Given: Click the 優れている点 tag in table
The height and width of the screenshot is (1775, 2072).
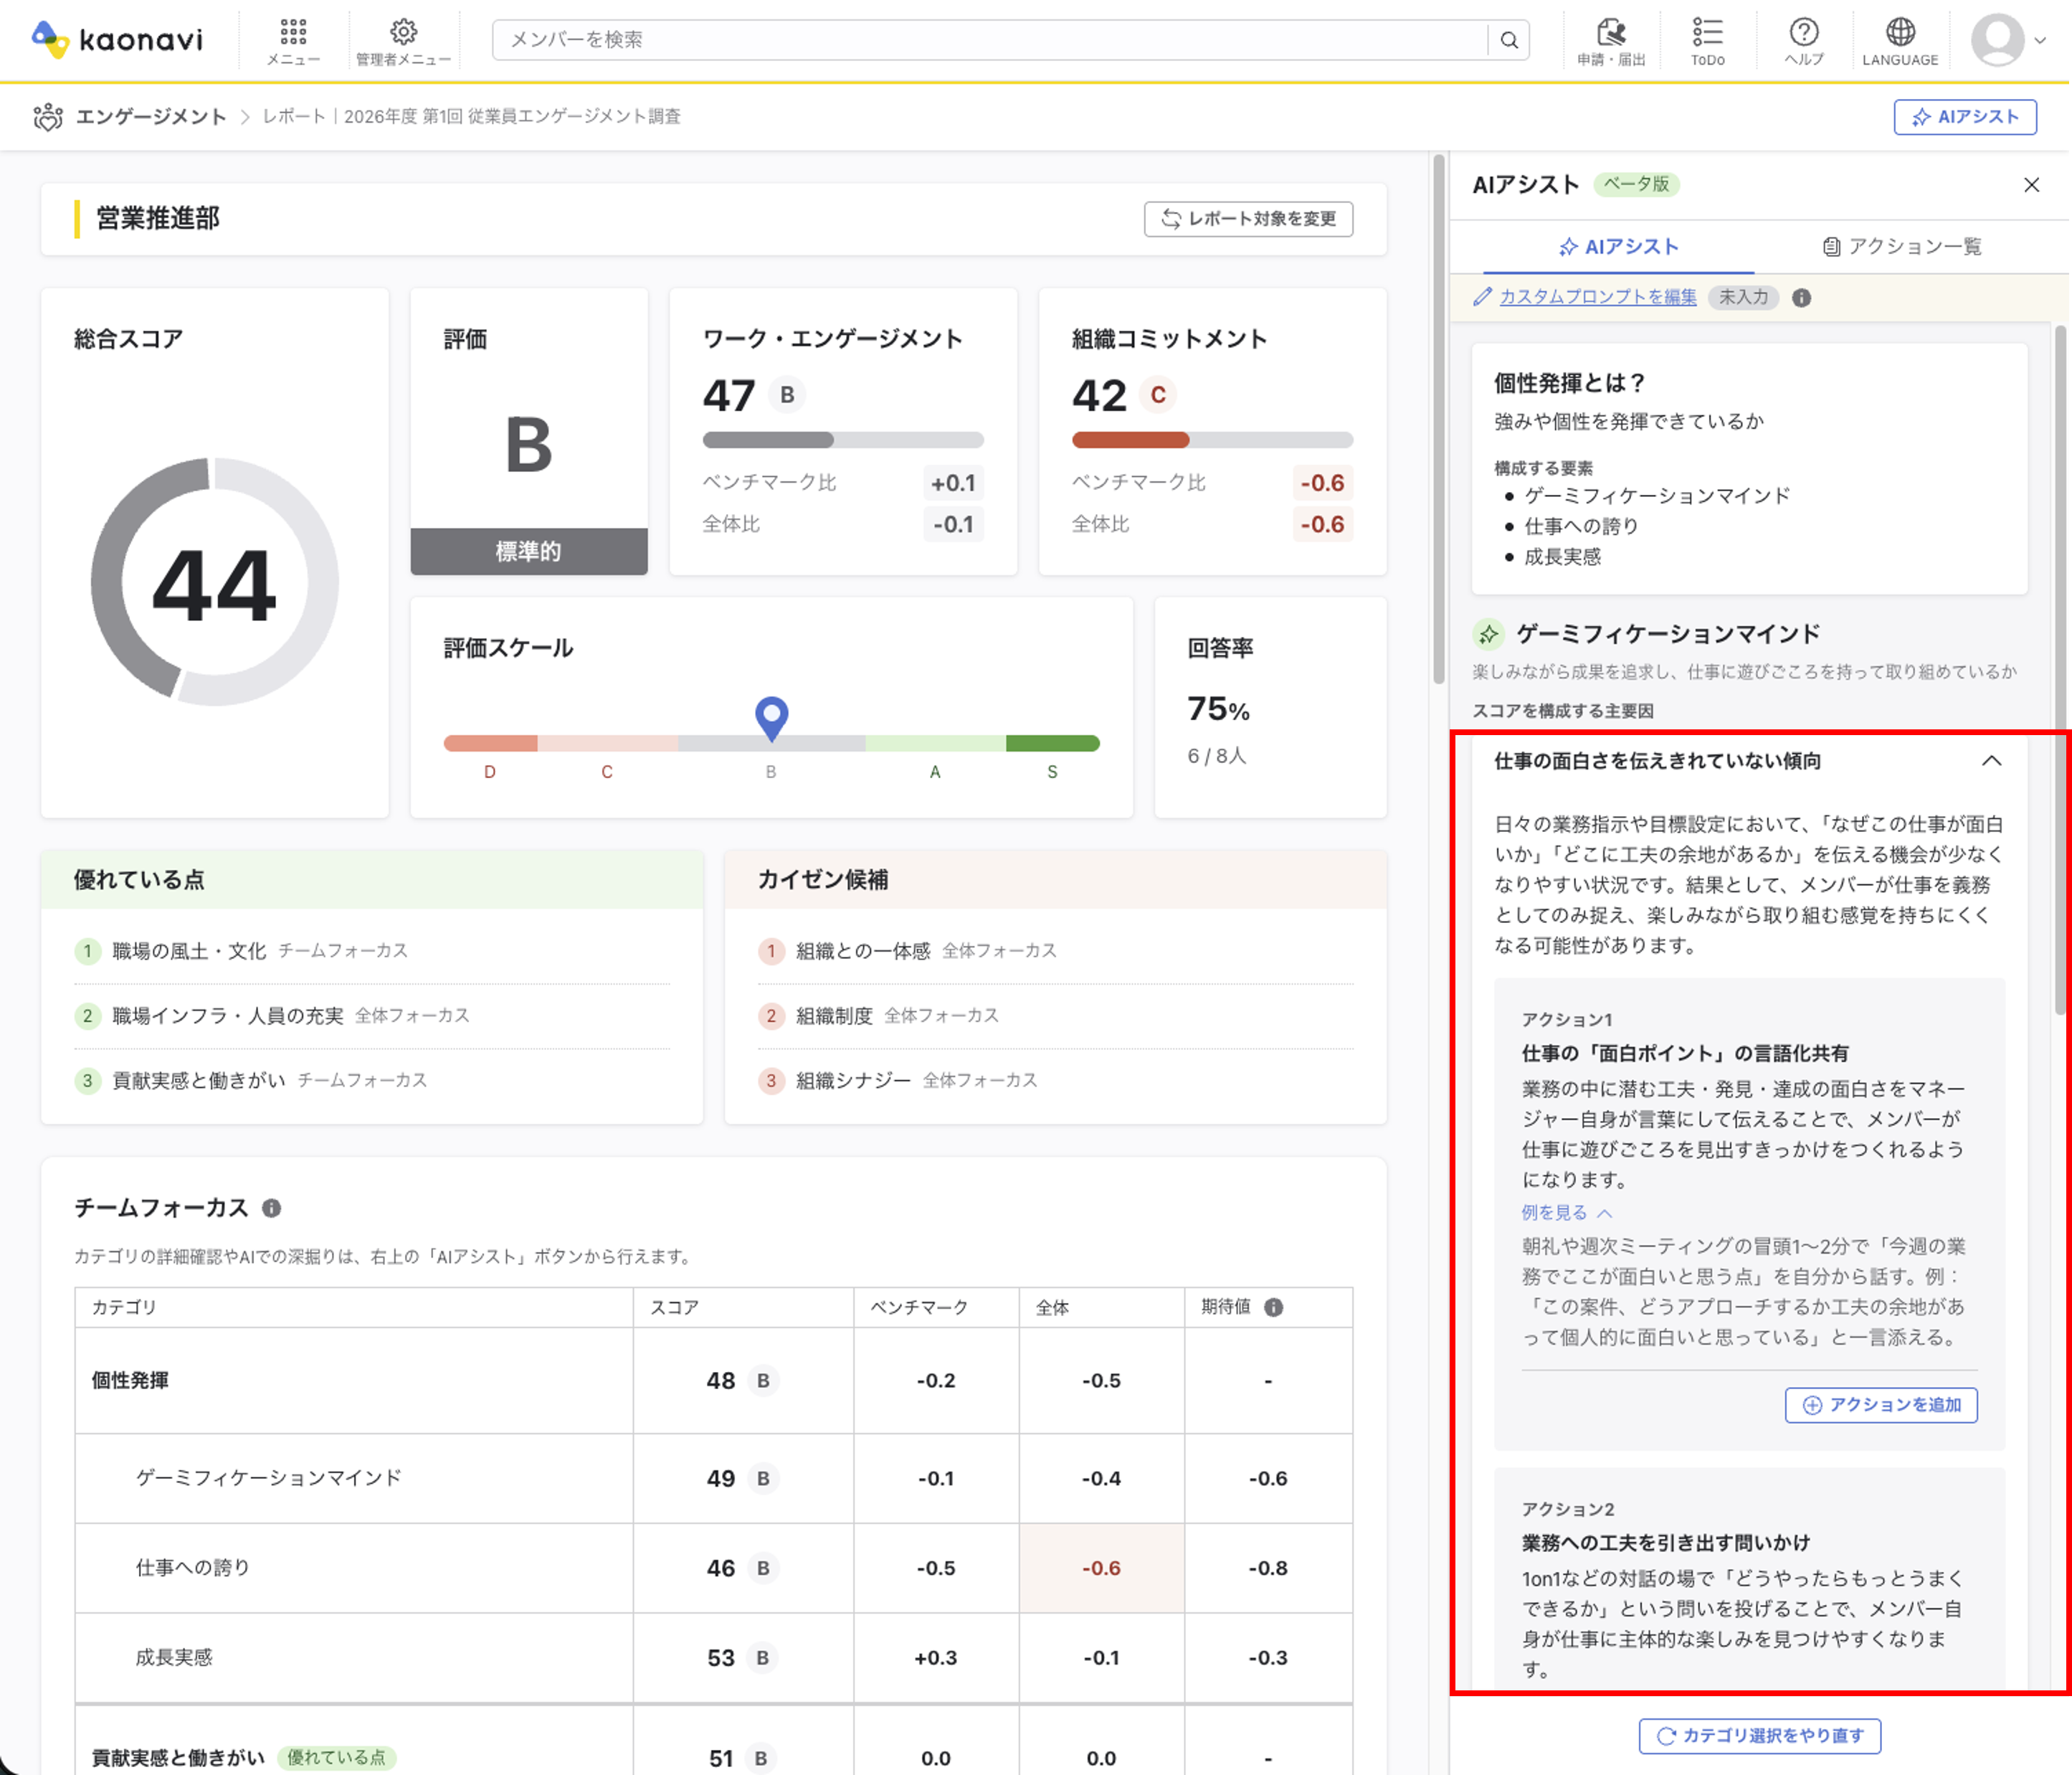Looking at the screenshot, I should point(336,1758).
